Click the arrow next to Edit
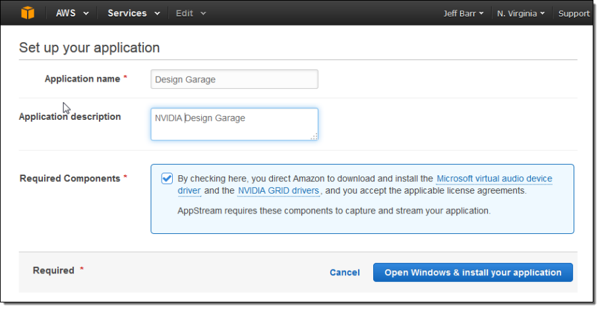The width and height of the screenshot is (600, 309). point(203,14)
